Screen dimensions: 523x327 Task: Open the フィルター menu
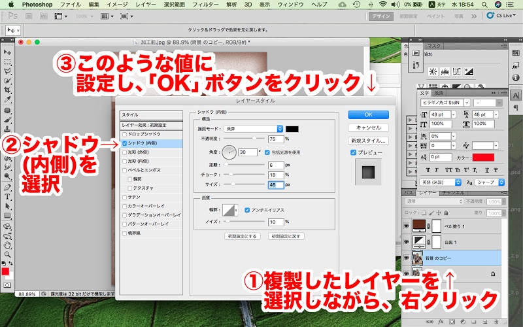(205, 5)
